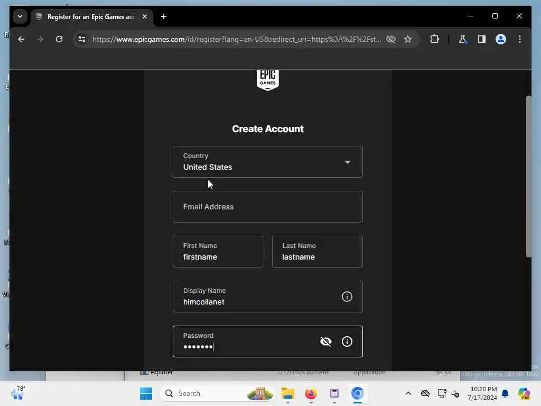The image size is (541, 406).
Task: Click the Password field
Action: [x=268, y=342]
